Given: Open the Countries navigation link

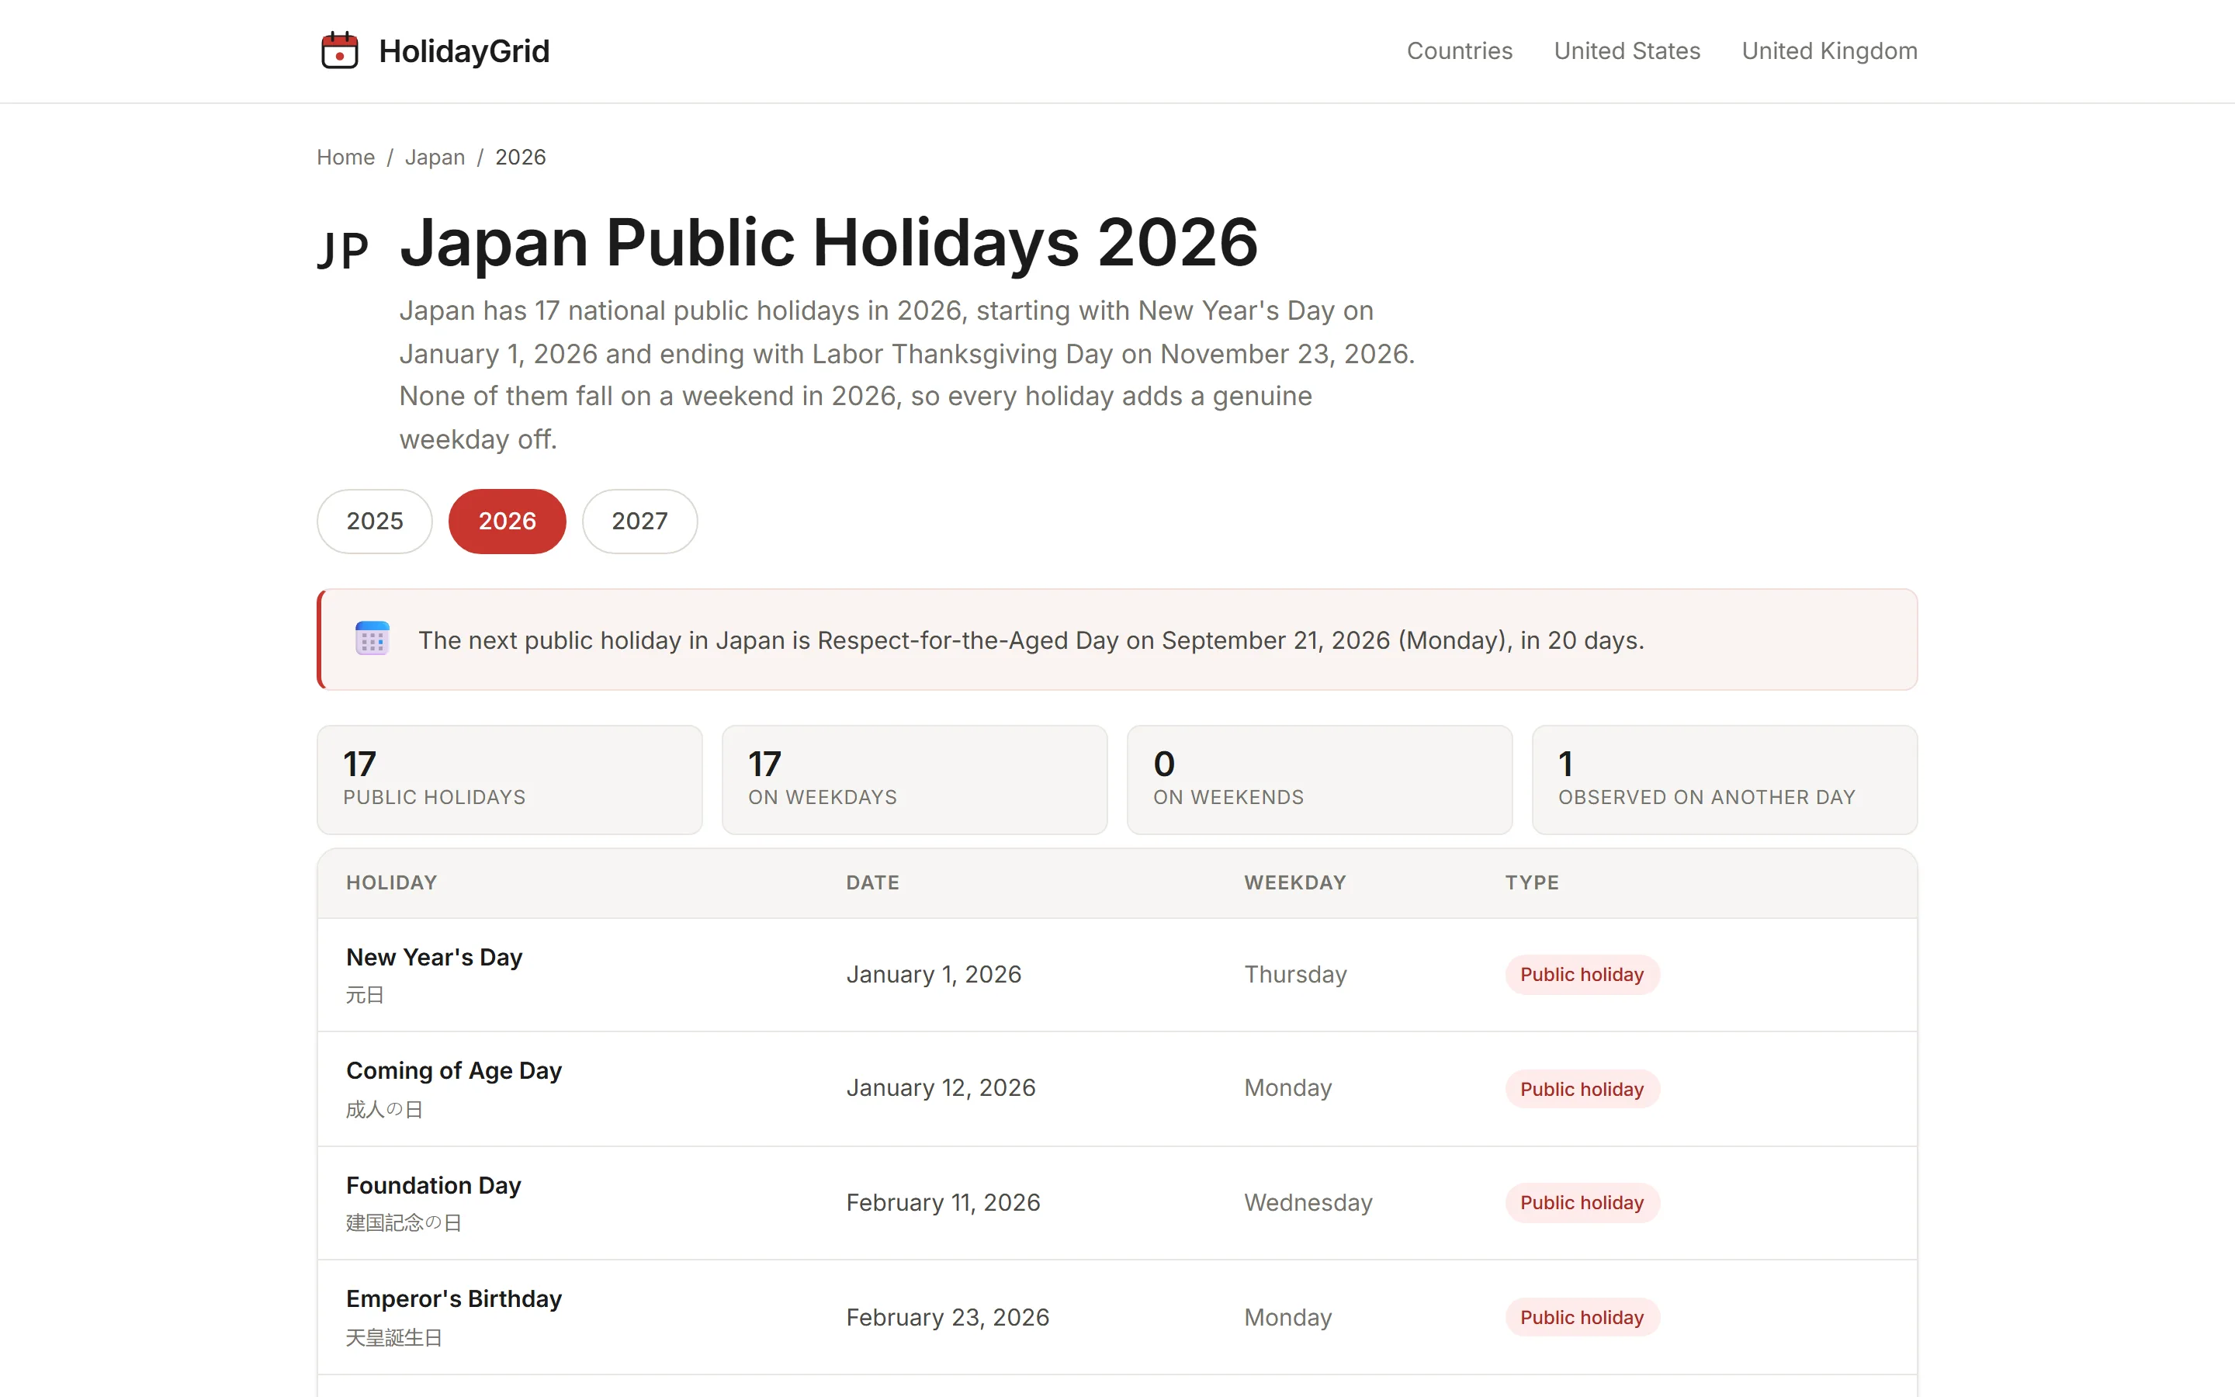Looking at the screenshot, I should pyautogui.click(x=1459, y=50).
